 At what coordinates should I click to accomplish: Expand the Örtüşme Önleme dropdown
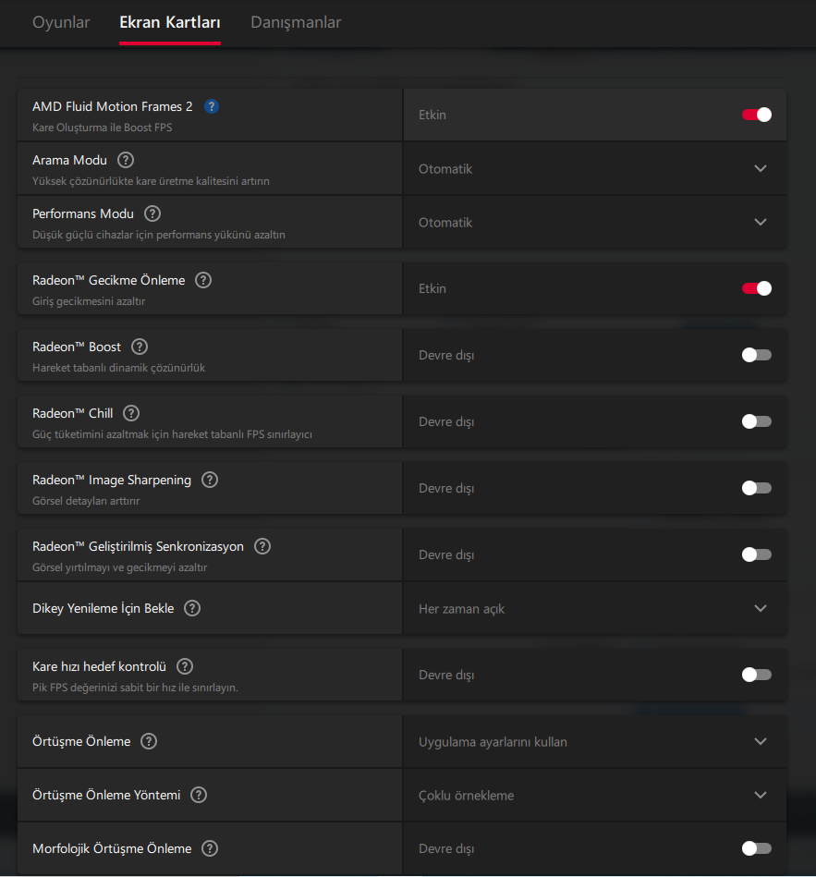595,742
